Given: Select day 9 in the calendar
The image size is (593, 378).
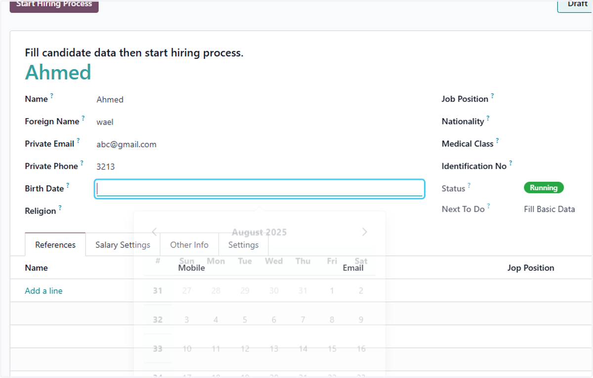Looking at the screenshot, I should tap(361, 320).
